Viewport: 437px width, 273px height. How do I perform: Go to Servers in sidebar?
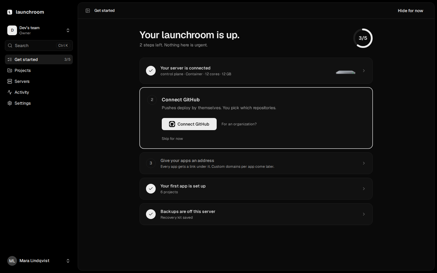point(39,81)
